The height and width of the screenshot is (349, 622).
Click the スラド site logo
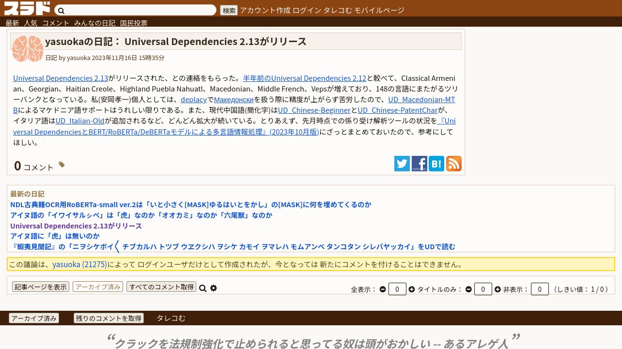point(27,8)
